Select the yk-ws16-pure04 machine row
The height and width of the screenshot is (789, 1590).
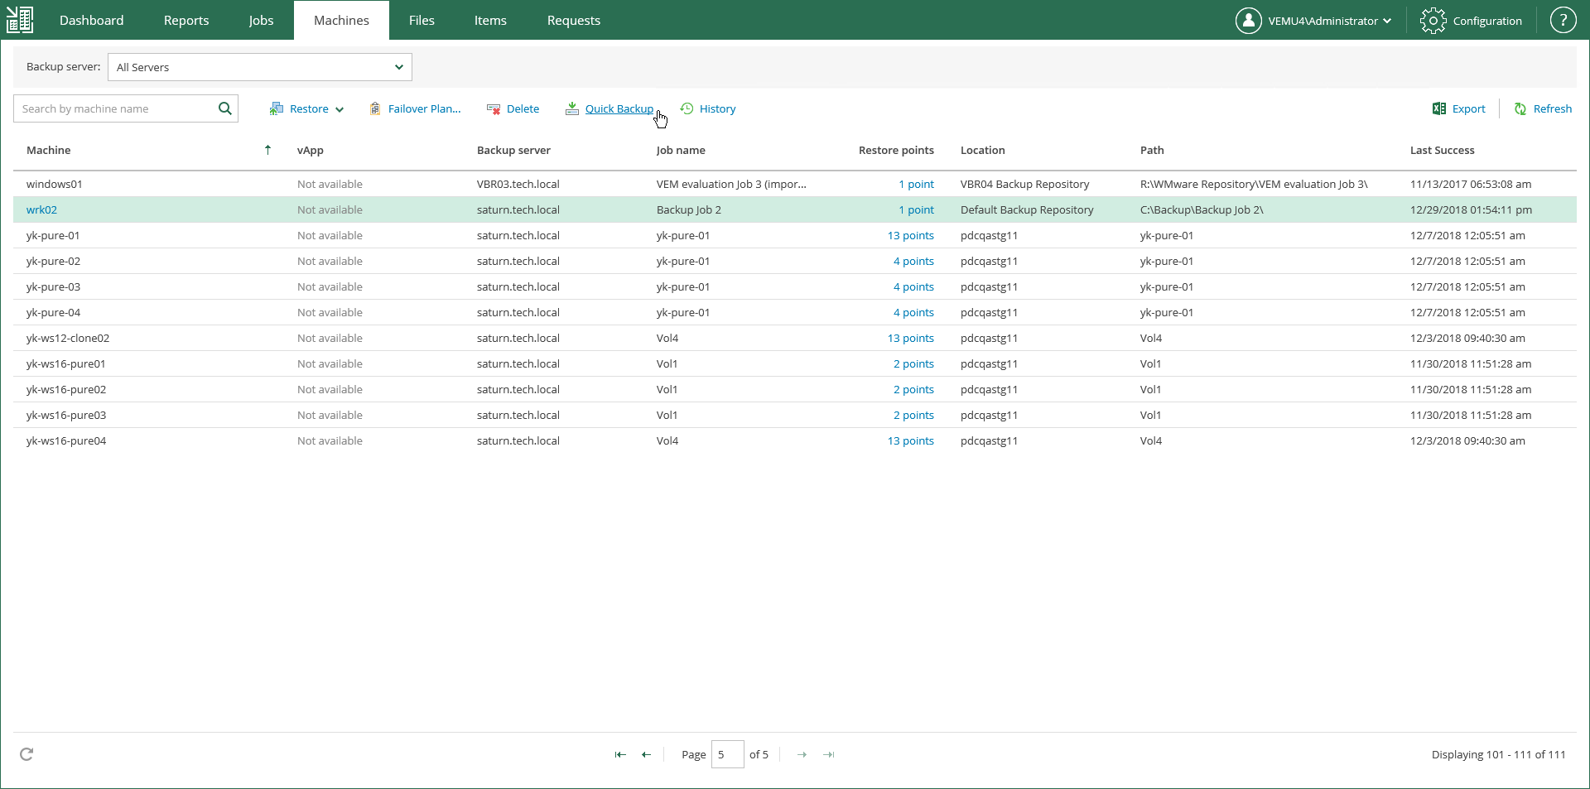795,440
